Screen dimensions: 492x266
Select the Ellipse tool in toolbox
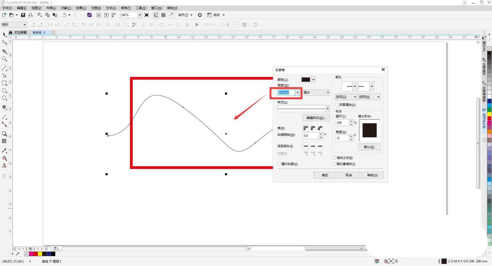tap(4, 91)
